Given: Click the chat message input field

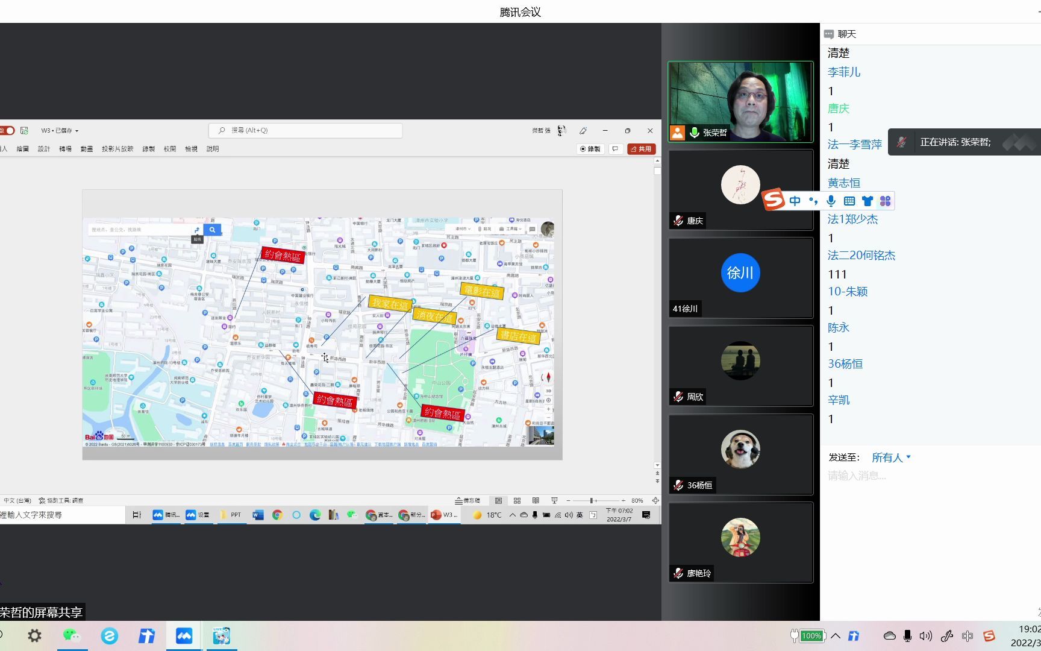Looking at the screenshot, I should click(930, 476).
